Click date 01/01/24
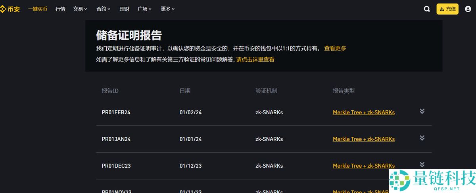 [x=191, y=139]
